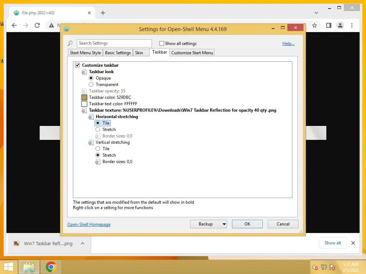Image resolution: width=366 pixels, height=274 pixels.
Task: Select Stretch under Vertical stretching
Action: click(x=98, y=155)
